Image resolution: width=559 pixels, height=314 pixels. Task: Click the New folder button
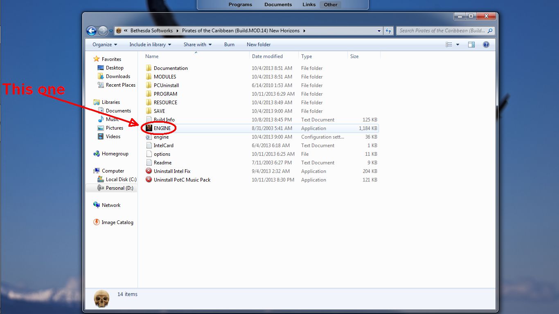pyautogui.click(x=259, y=45)
